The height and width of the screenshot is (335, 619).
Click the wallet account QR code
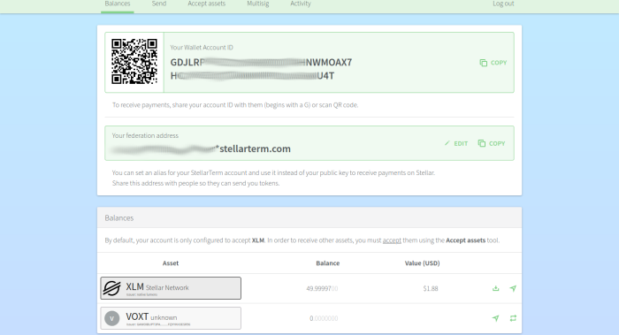click(x=134, y=62)
